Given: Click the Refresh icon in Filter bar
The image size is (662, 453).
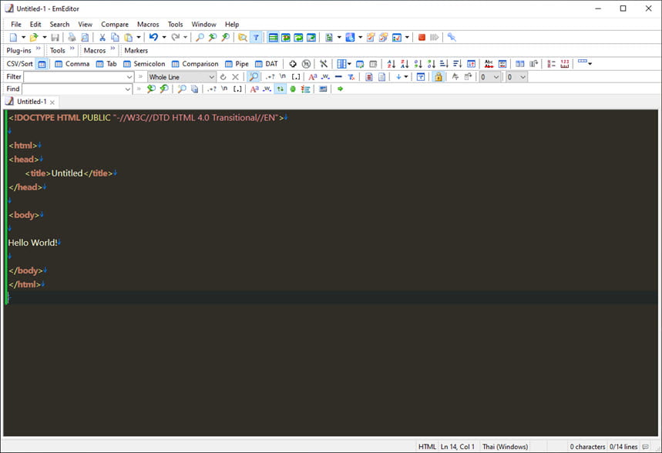Looking at the screenshot, I should [223, 77].
